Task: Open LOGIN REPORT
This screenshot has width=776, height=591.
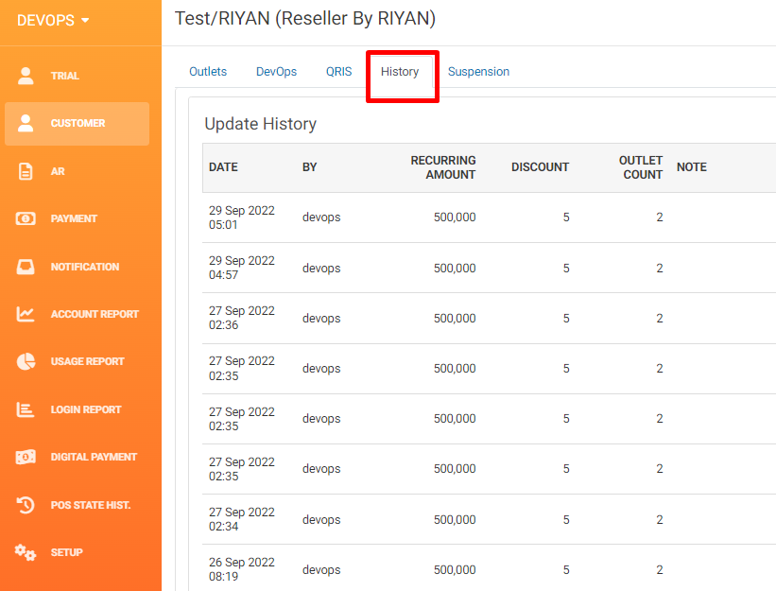Action: click(x=86, y=409)
